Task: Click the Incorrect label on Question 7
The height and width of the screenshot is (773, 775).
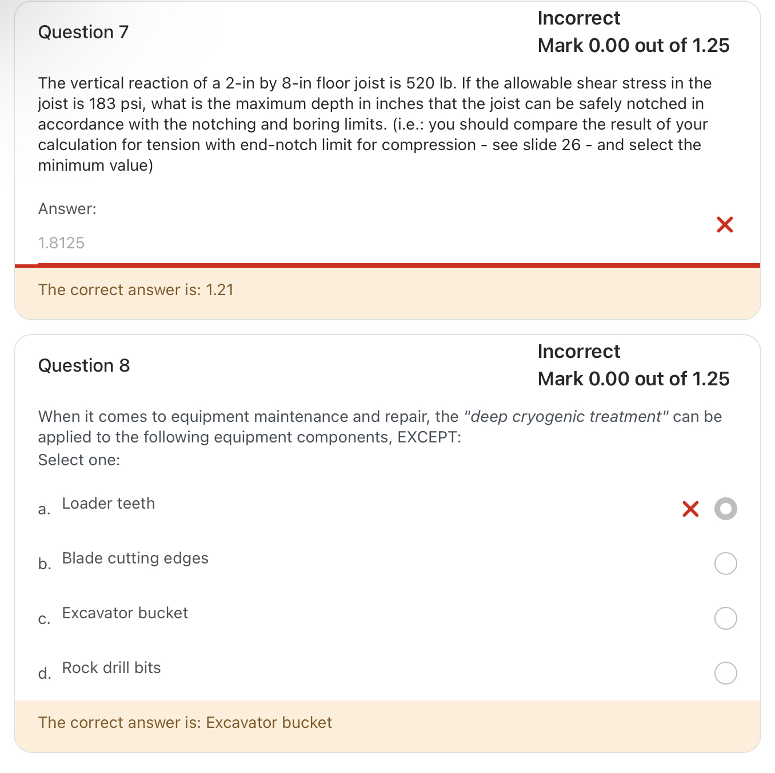Action: tap(579, 18)
